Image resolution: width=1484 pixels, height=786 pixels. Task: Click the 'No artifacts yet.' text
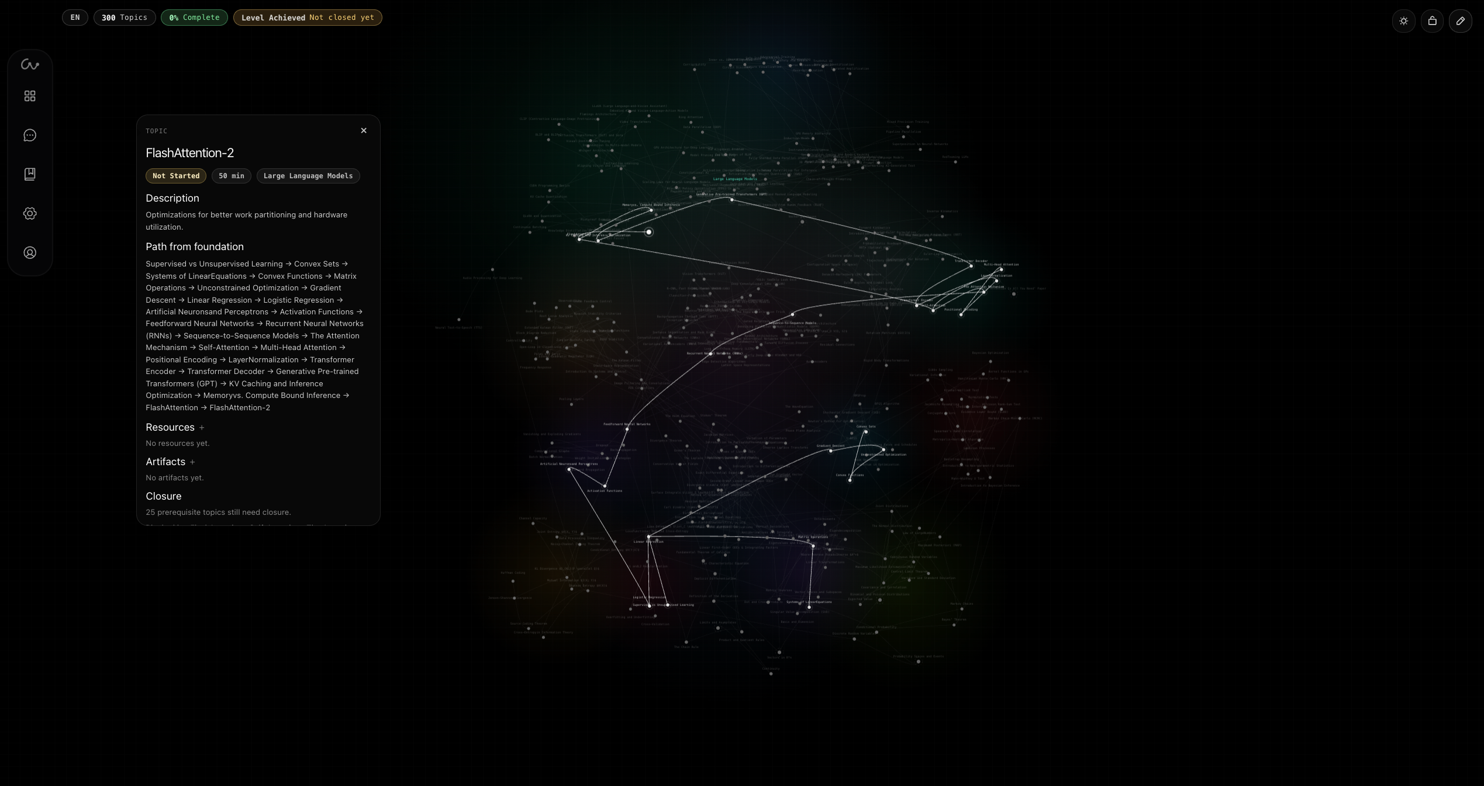(x=175, y=478)
